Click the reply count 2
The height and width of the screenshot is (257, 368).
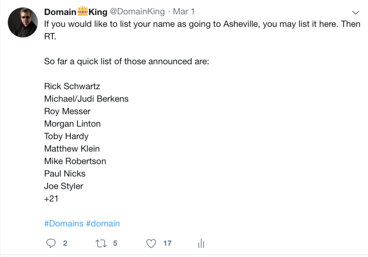65,243
